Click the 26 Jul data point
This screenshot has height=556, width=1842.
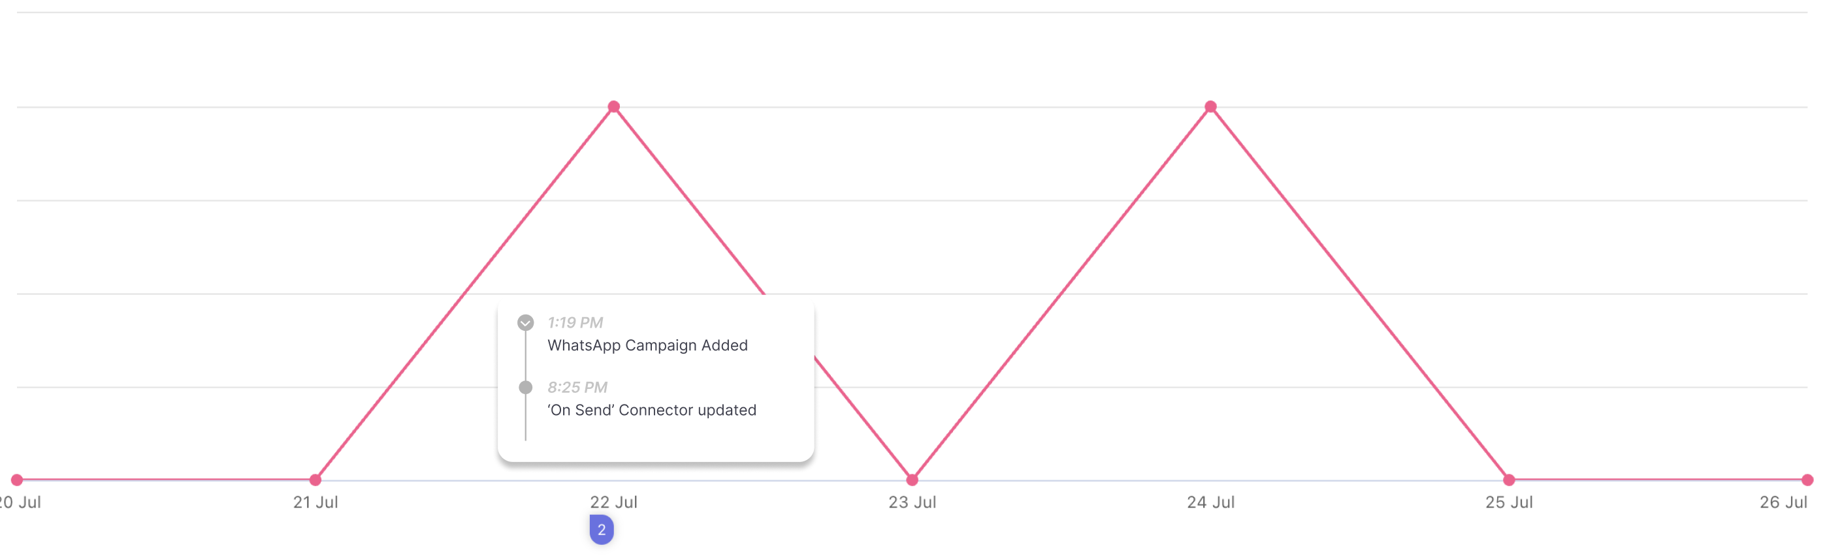click(x=1807, y=480)
